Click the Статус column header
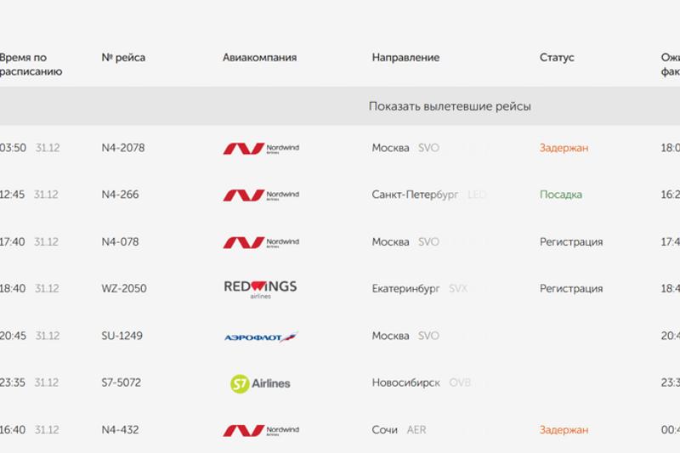This screenshot has width=680, height=453. pos(557,58)
